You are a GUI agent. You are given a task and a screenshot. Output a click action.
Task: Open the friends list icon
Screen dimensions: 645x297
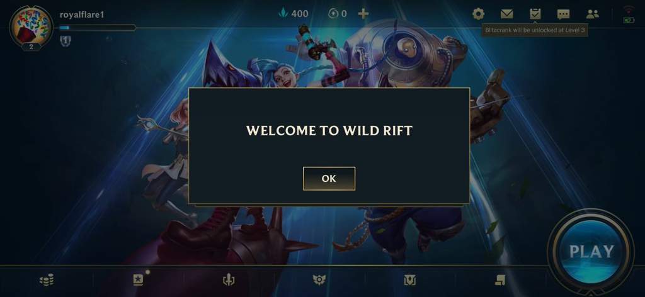pyautogui.click(x=592, y=14)
